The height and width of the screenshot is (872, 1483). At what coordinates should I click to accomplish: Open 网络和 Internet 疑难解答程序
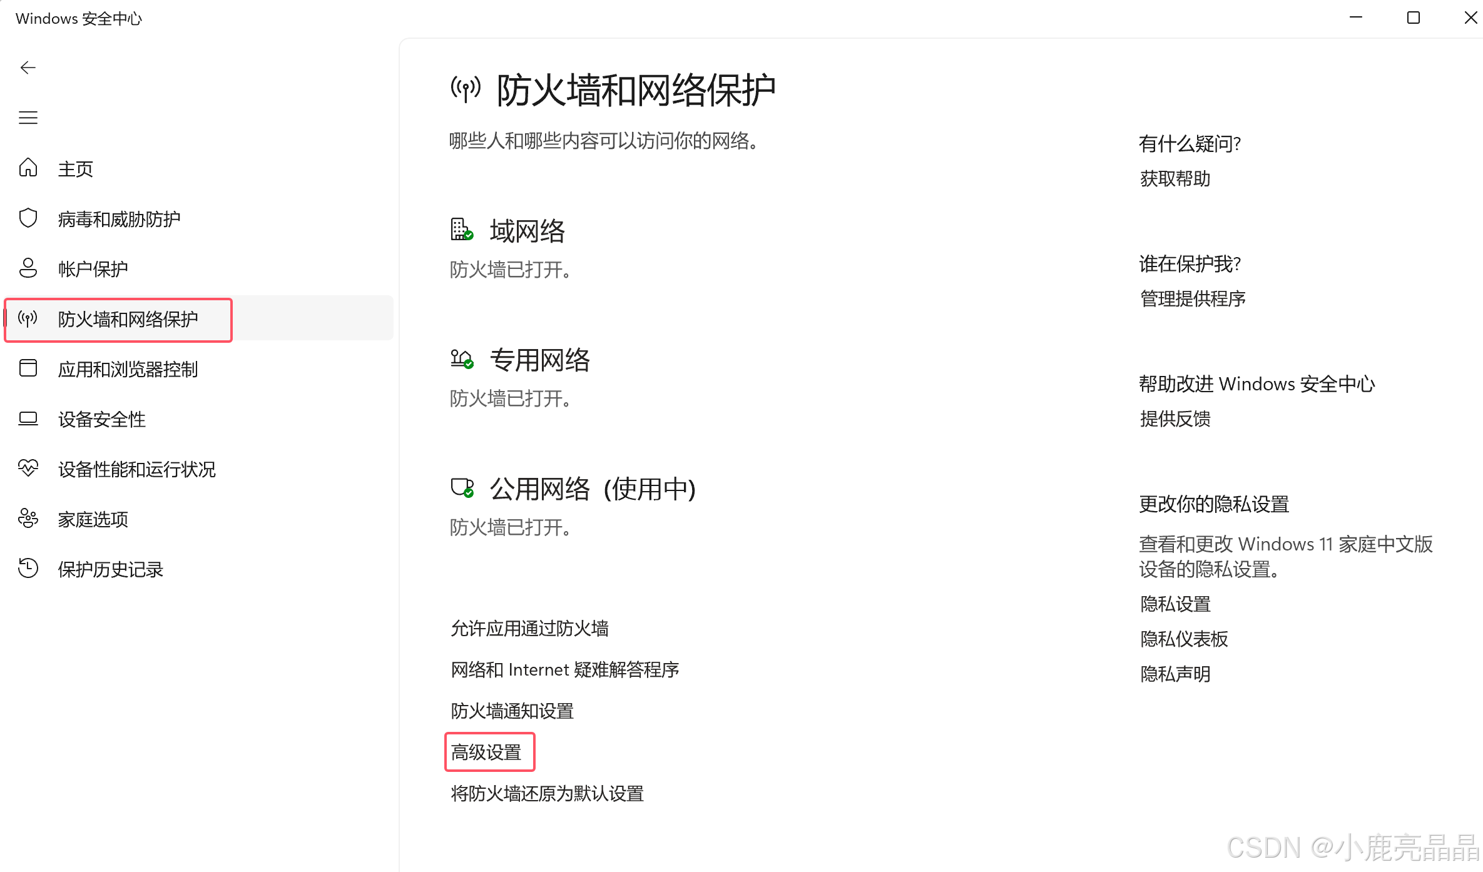[x=564, y=670]
